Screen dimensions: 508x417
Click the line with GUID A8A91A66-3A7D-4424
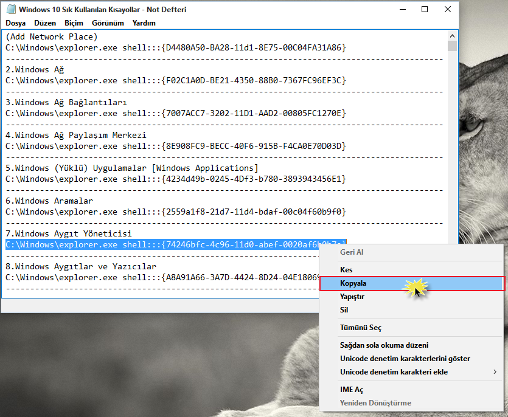(x=162, y=277)
